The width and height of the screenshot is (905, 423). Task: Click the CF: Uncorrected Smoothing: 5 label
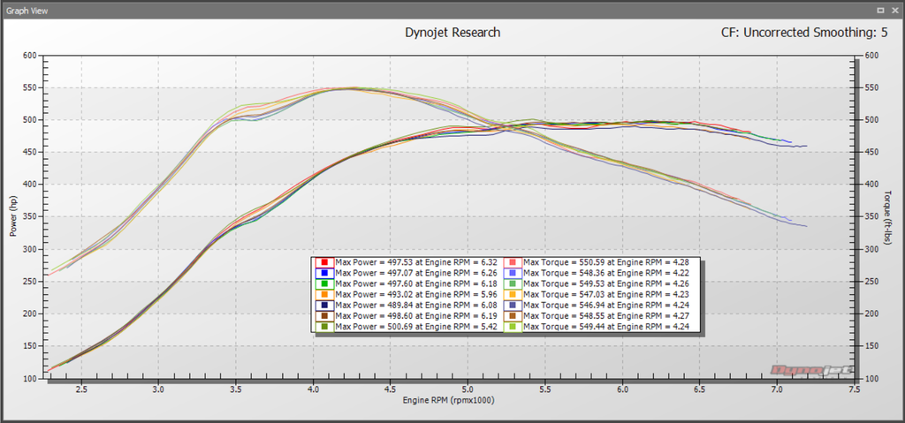click(x=804, y=33)
